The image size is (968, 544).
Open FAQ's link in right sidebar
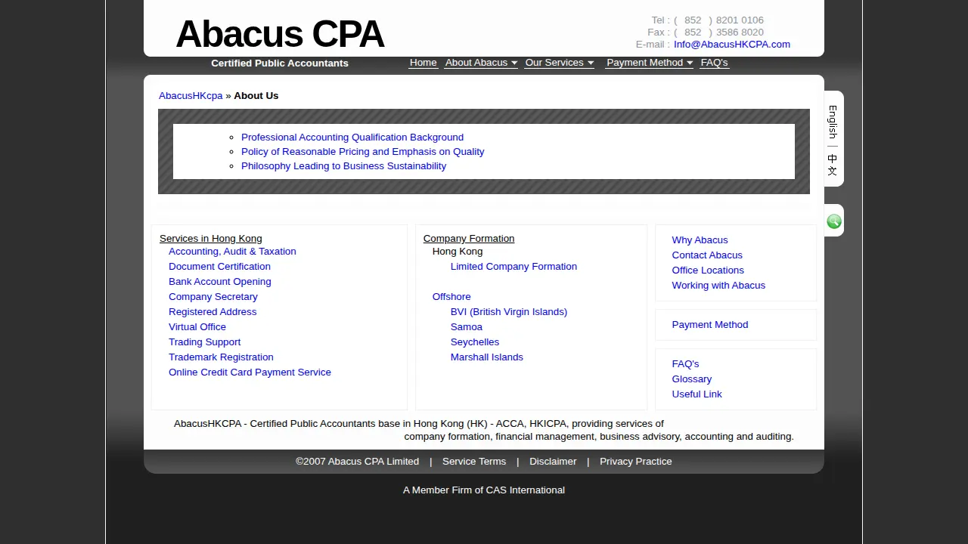(686, 364)
